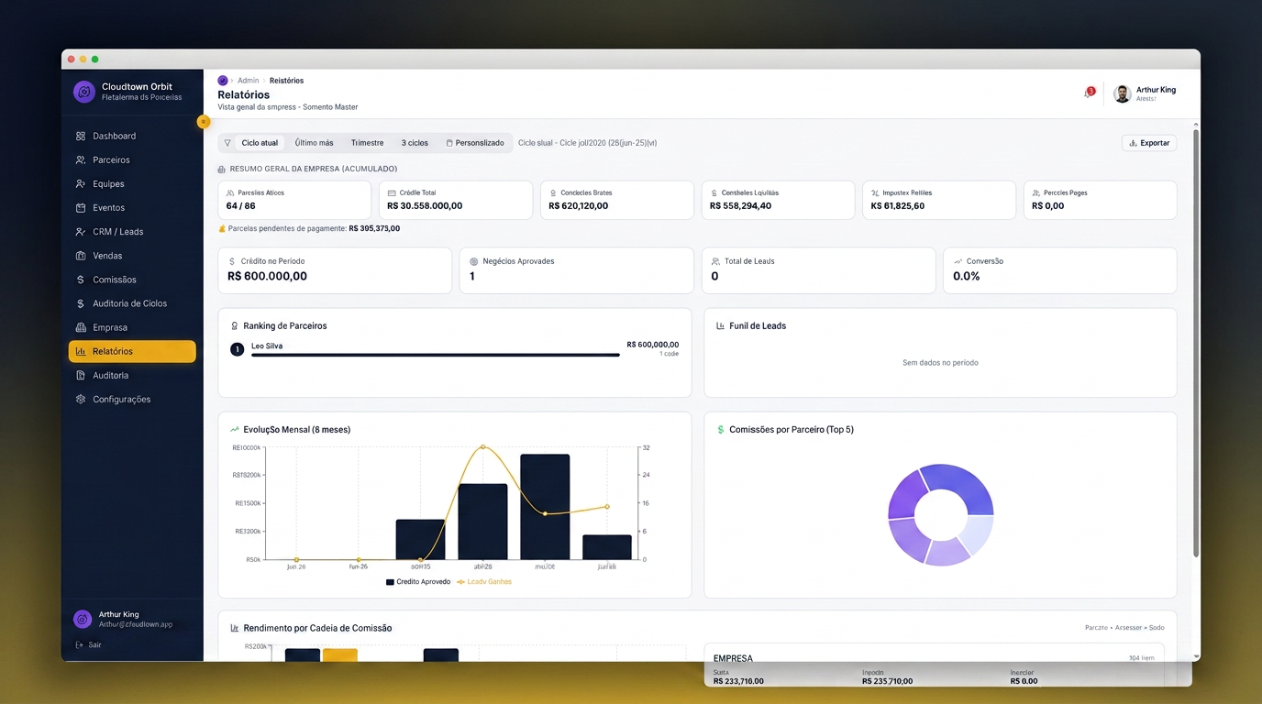The height and width of the screenshot is (704, 1262).
Task: Click the green dollar icon beside Comissões por Parceiro
Action: pyautogui.click(x=721, y=429)
